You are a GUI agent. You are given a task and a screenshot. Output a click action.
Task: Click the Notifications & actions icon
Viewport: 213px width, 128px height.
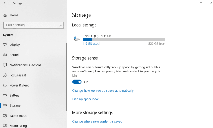[5, 65]
